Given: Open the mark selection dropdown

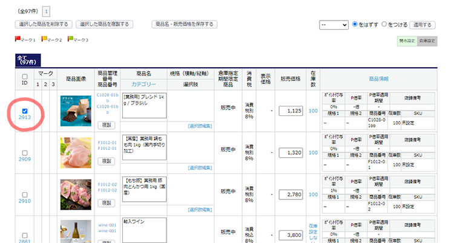Looking at the screenshot, I should pos(333,25).
